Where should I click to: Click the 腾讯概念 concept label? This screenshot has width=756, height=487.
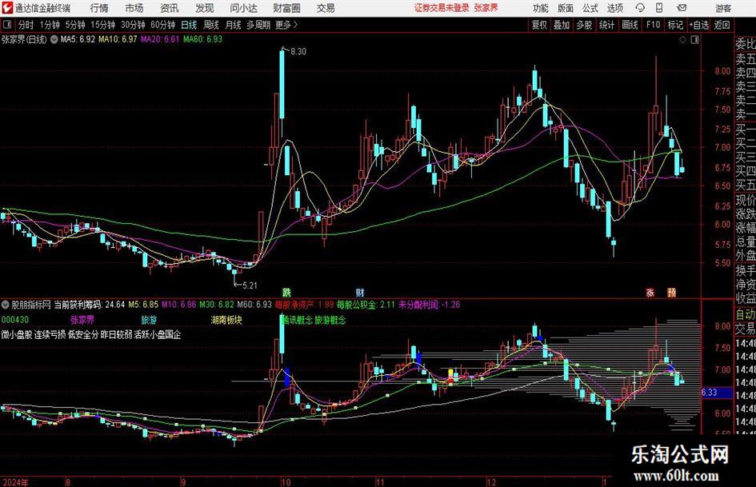click(x=297, y=320)
